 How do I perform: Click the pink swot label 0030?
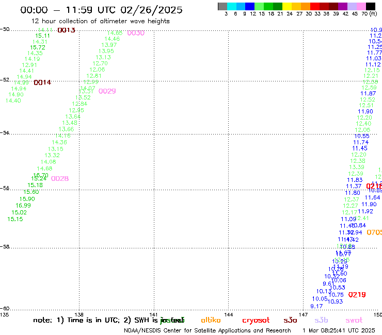pyautogui.click(x=136, y=33)
